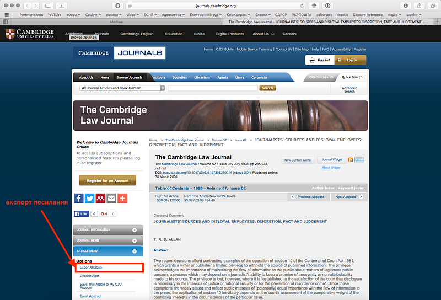
Task: Click the Safari share icon
Action: pos(419,6)
